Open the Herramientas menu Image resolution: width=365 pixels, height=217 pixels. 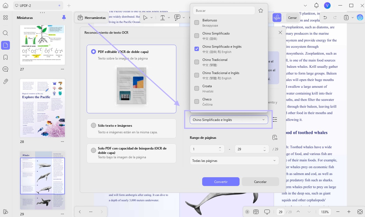[x=92, y=18]
